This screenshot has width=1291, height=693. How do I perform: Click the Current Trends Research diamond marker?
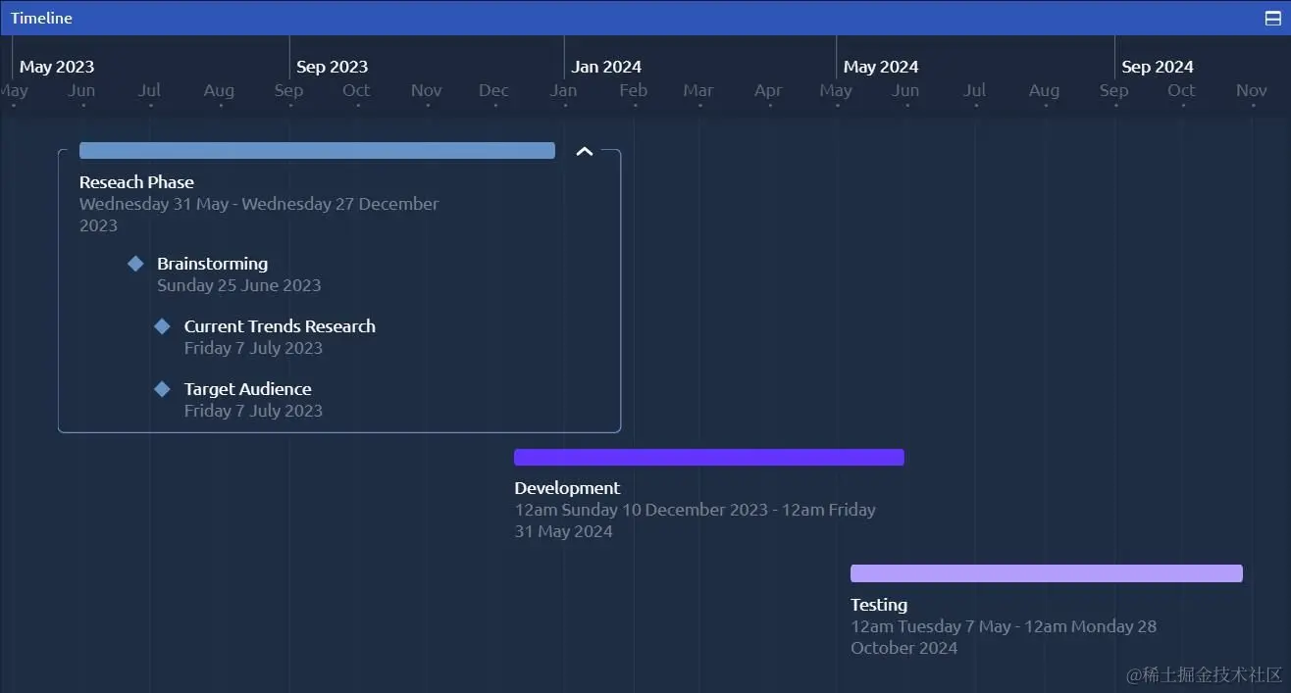click(x=163, y=326)
